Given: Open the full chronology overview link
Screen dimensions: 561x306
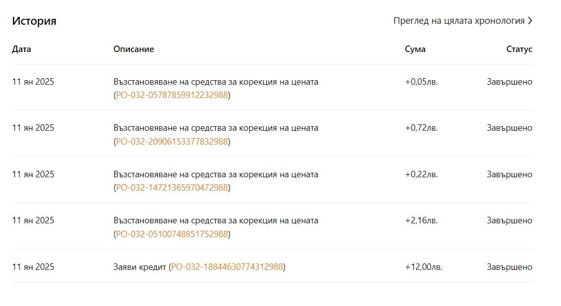Looking at the screenshot, I should pos(458,21).
